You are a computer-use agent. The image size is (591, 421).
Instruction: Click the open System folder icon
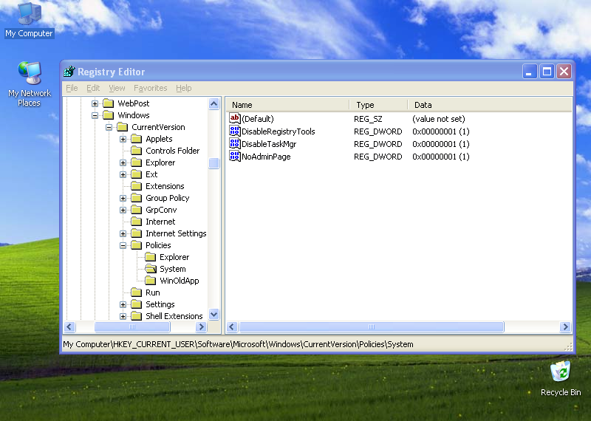click(x=151, y=269)
